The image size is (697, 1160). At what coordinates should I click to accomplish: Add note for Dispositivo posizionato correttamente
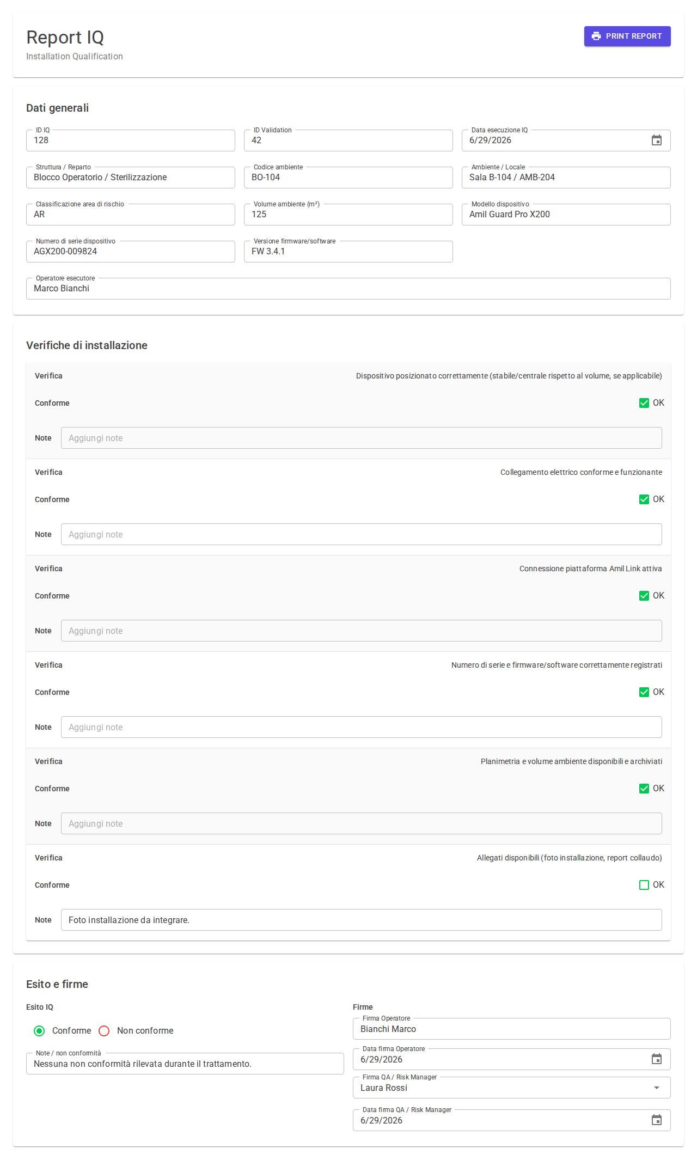click(362, 438)
